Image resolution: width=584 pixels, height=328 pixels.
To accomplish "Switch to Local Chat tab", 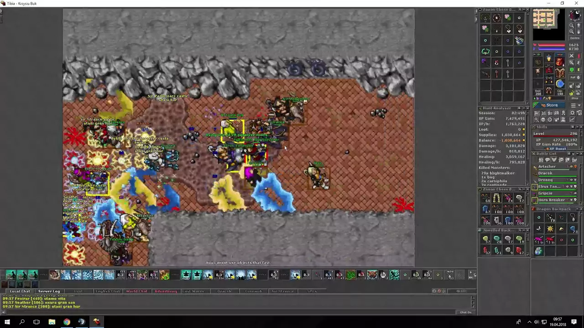I will click(x=20, y=291).
